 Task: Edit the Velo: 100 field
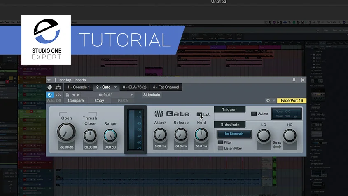click(283, 116)
